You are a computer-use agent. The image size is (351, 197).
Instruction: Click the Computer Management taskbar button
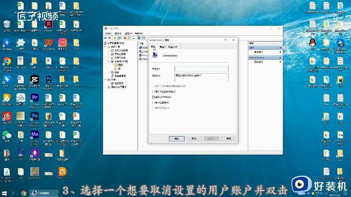(43, 193)
